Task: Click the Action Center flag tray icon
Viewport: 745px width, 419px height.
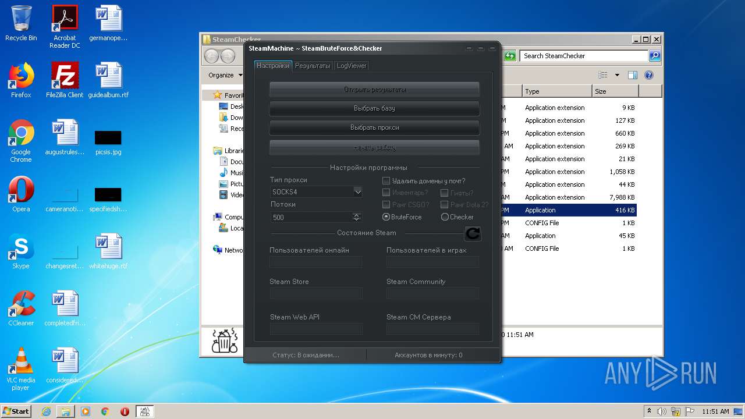Action: click(689, 411)
